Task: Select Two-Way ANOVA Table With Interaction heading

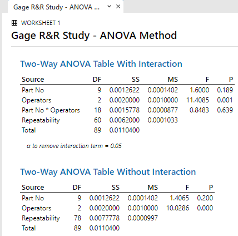Action: pyautogui.click(x=101, y=64)
